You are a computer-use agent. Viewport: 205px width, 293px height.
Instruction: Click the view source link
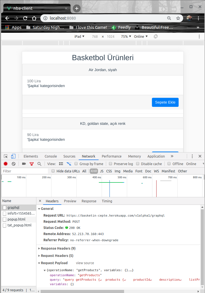click(85, 263)
